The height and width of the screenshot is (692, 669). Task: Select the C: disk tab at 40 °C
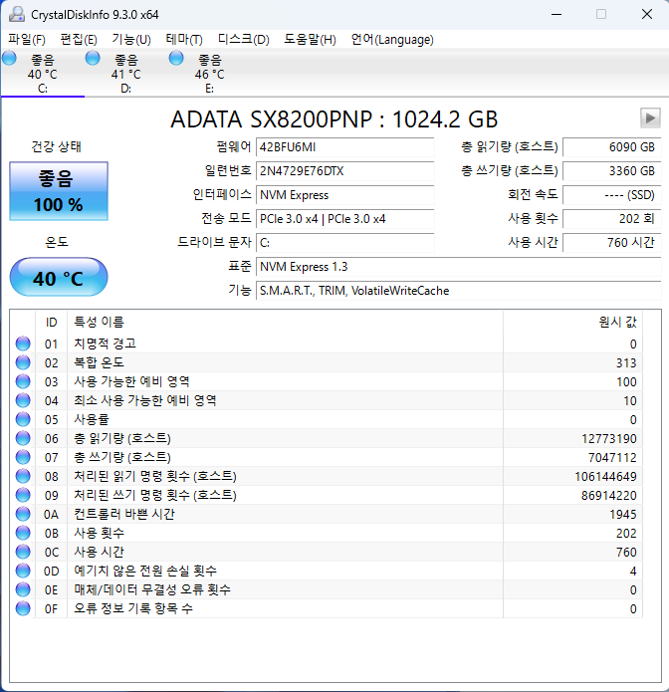tap(43, 74)
